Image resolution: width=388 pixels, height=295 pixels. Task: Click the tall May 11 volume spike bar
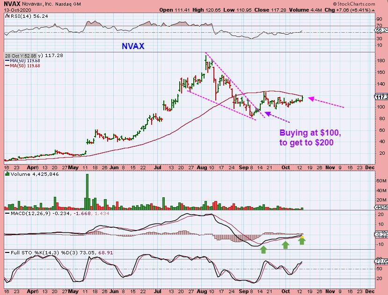(x=87, y=192)
